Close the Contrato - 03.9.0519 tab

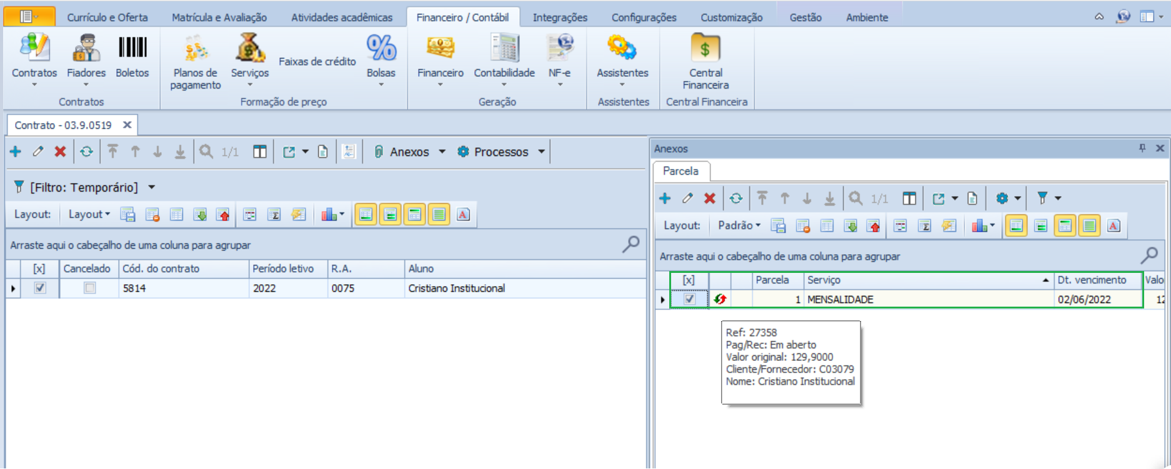(x=127, y=125)
